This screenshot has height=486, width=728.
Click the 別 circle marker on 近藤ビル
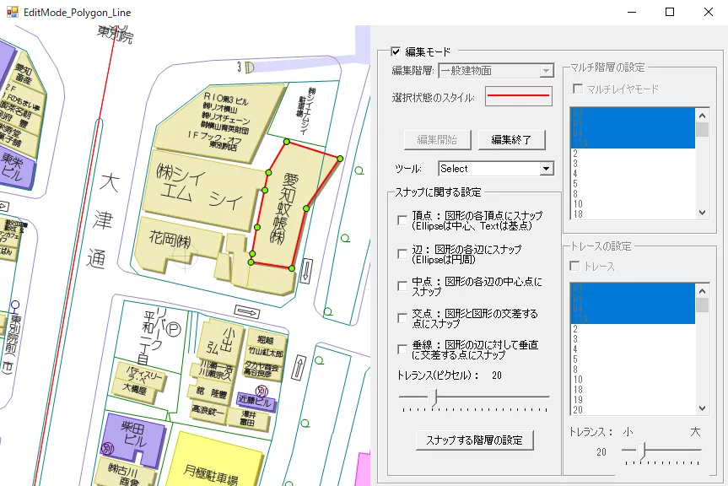pos(262,392)
